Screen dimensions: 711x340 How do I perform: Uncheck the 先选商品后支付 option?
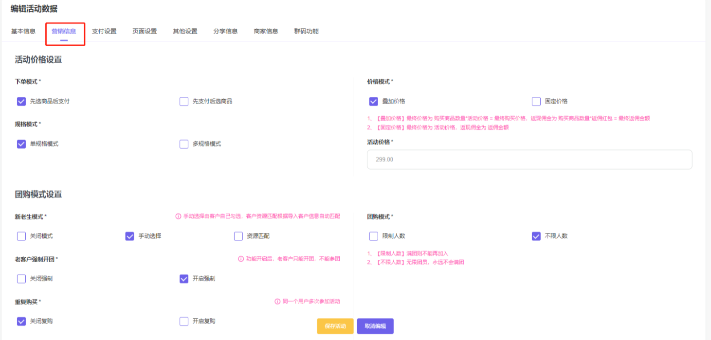(x=21, y=101)
